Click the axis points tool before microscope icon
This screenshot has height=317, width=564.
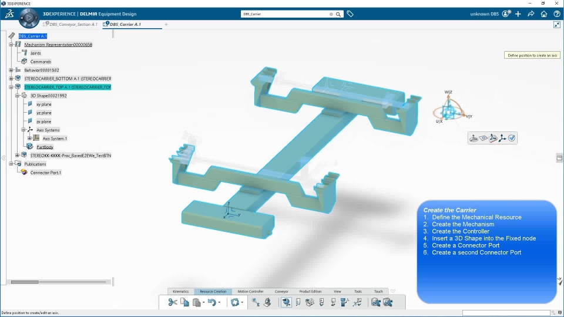pyautogui.click(x=256, y=302)
